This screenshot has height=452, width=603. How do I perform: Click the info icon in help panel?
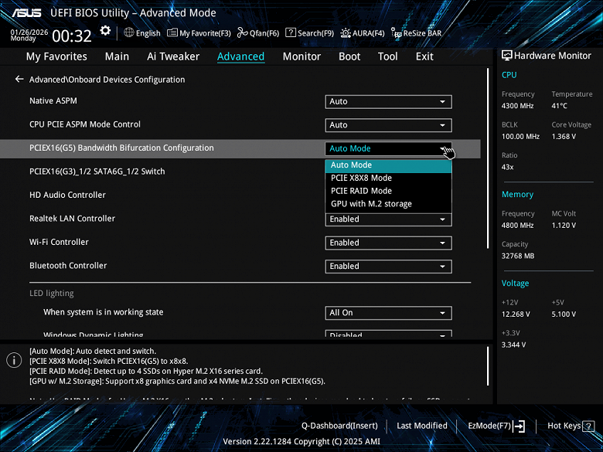tap(14, 361)
